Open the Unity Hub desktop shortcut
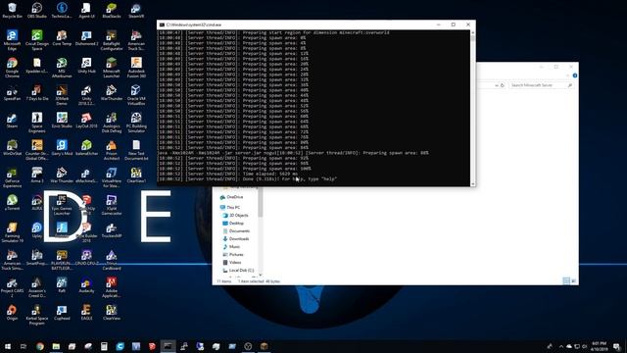 (86, 66)
